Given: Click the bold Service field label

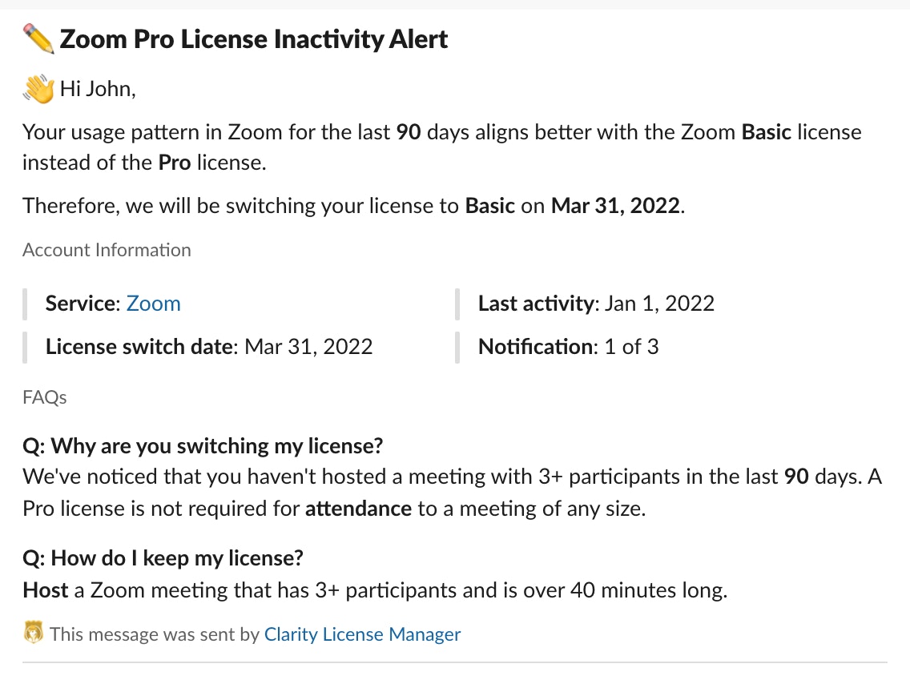Looking at the screenshot, I should pyautogui.click(x=82, y=304).
